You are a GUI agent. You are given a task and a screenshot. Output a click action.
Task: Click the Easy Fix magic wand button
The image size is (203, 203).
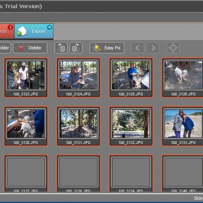tap(107, 48)
